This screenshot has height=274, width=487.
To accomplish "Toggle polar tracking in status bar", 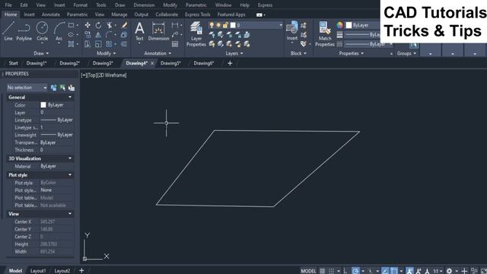I will click(355, 271).
